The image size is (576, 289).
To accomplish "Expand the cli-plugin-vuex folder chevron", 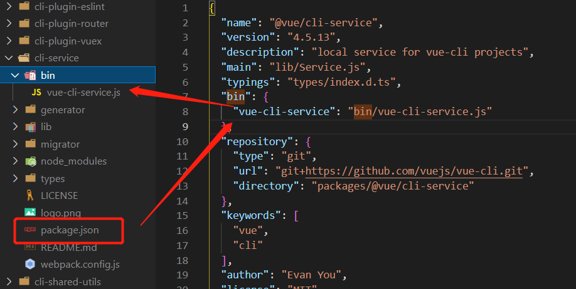I will coord(9,41).
